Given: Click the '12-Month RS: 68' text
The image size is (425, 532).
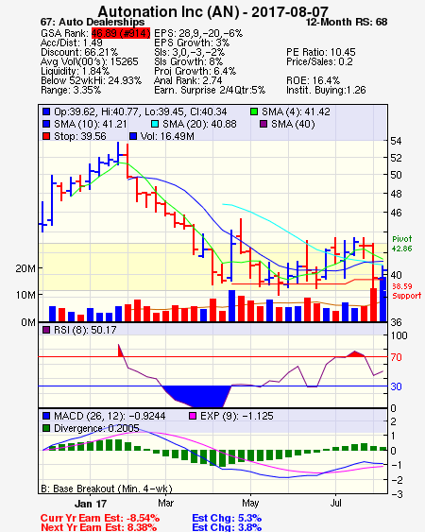Looking at the screenshot, I should 347,22.
